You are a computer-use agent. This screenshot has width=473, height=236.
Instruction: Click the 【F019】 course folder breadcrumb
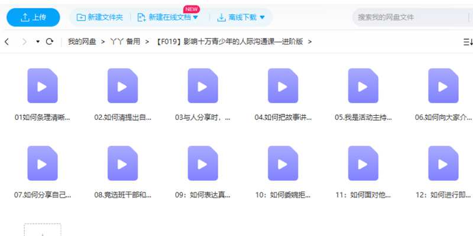point(231,42)
